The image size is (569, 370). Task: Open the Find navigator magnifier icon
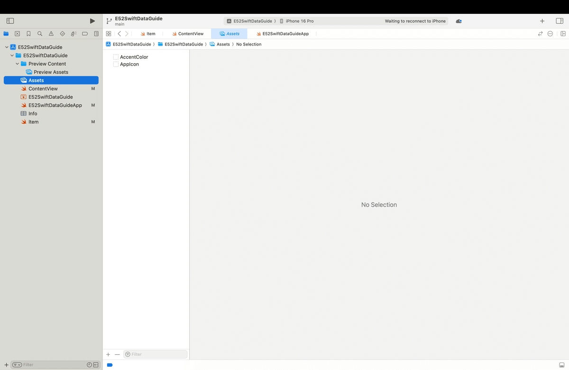tap(40, 34)
